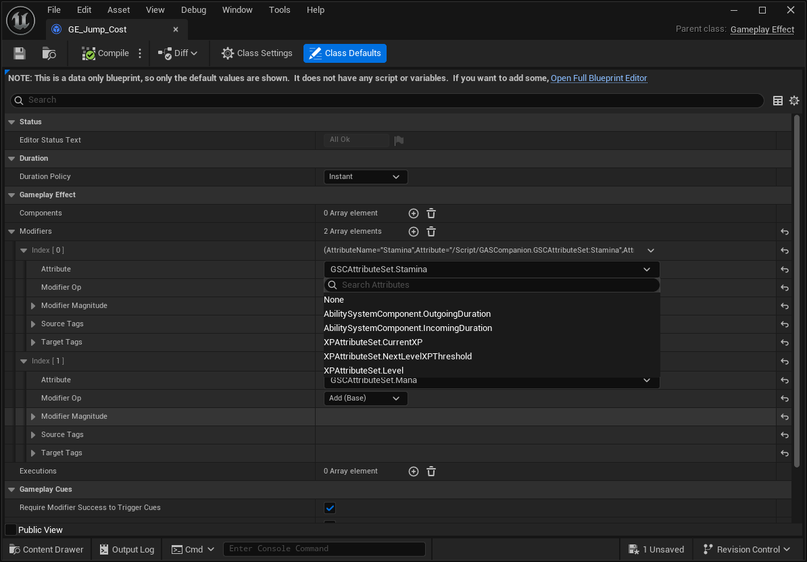Open Full Blueprint Editor link

coord(599,78)
